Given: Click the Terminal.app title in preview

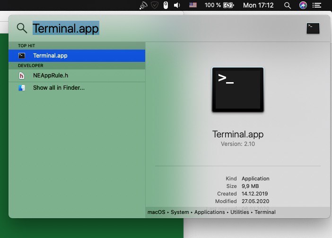Looking at the screenshot, I should tap(238, 134).
